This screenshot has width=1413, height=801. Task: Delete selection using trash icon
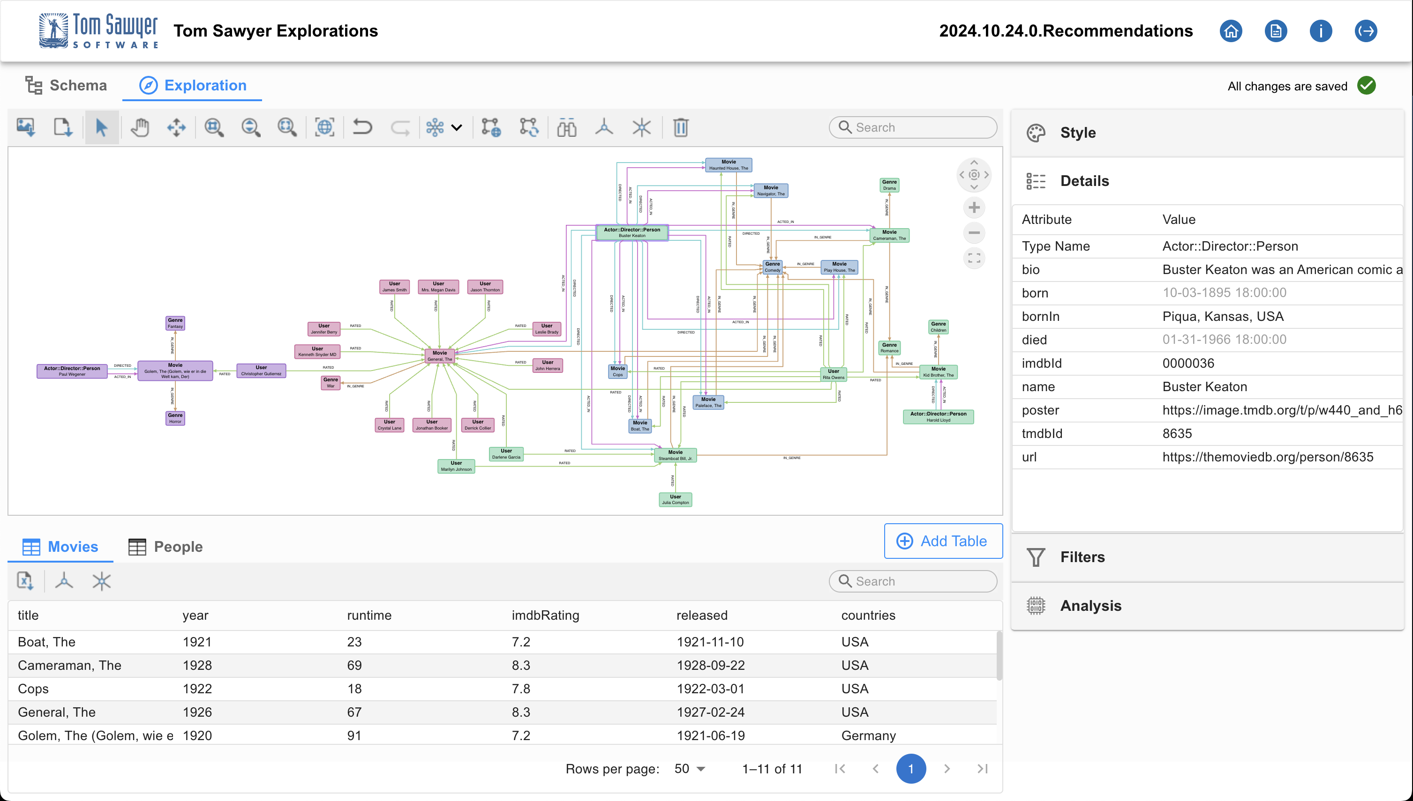[681, 127]
